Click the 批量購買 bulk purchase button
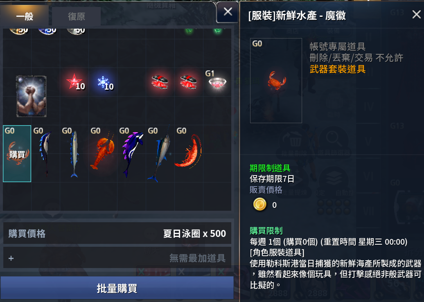Viewport: 424px width, 302px height. [x=117, y=288]
